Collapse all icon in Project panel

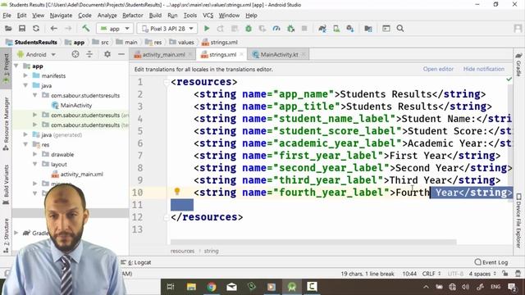coord(89,54)
